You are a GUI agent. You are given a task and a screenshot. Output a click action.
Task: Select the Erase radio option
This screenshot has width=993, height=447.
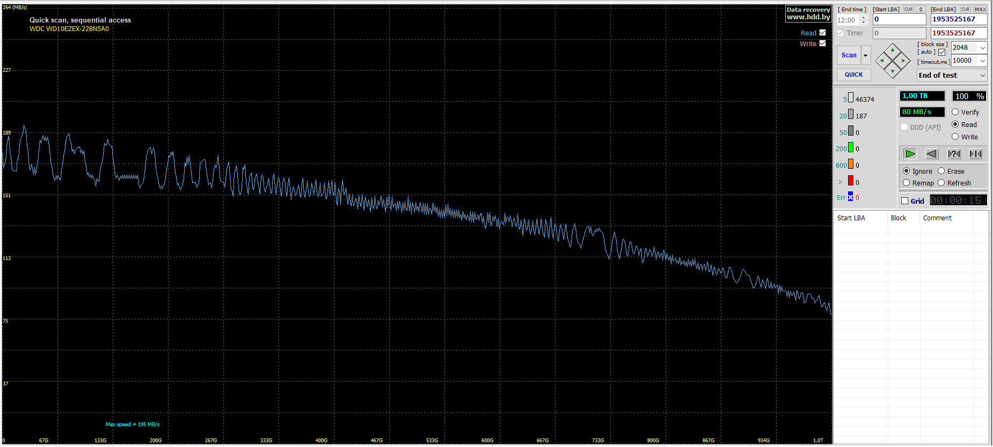click(x=941, y=171)
